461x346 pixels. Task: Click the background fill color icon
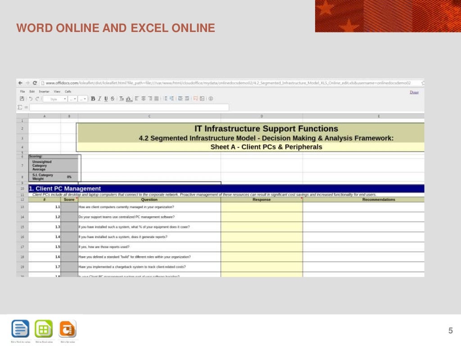(x=129, y=99)
